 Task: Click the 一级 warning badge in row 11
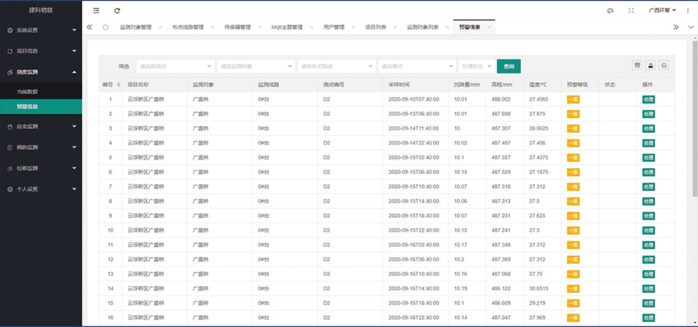(x=573, y=245)
